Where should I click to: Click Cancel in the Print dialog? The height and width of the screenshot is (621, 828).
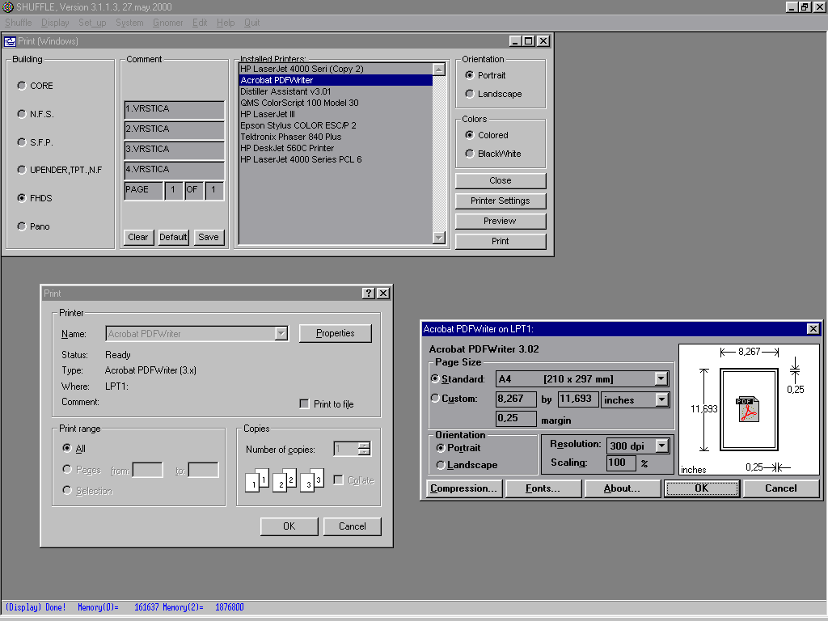coord(353,526)
